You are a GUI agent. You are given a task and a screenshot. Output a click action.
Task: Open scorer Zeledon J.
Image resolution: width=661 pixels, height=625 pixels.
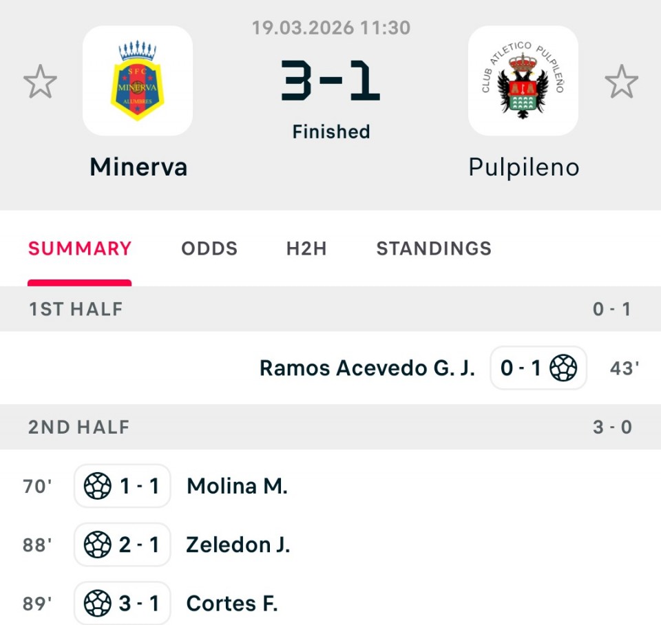(238, 545)
